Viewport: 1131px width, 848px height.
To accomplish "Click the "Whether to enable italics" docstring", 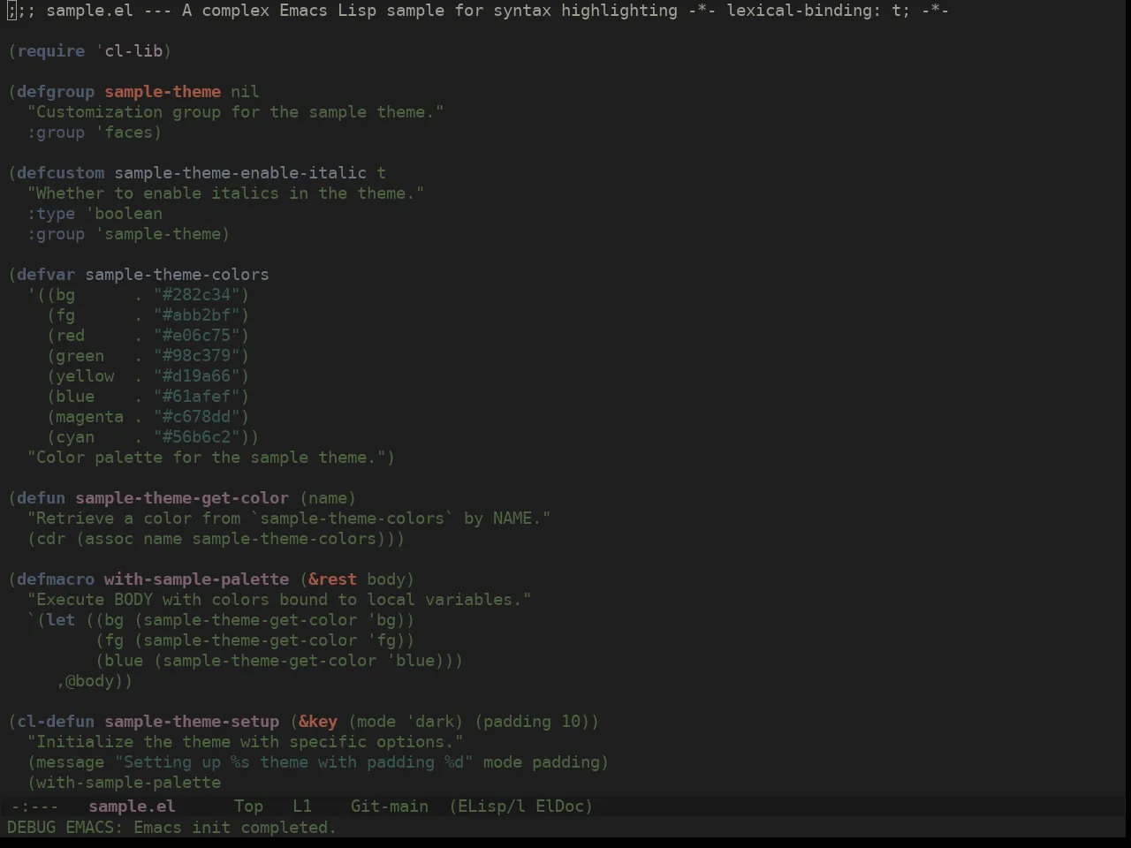I will coord(226,193).
